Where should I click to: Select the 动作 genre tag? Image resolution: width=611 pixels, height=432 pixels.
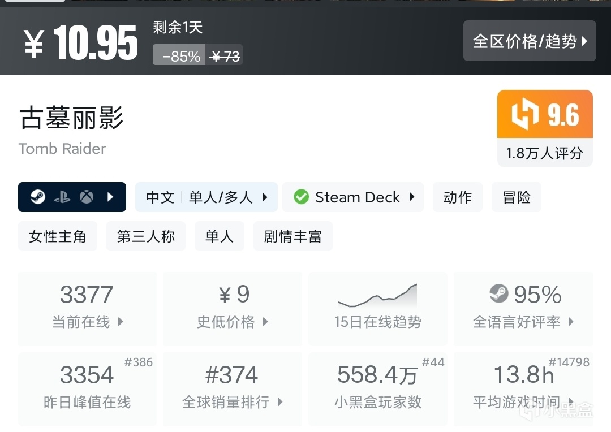point(458,197)
